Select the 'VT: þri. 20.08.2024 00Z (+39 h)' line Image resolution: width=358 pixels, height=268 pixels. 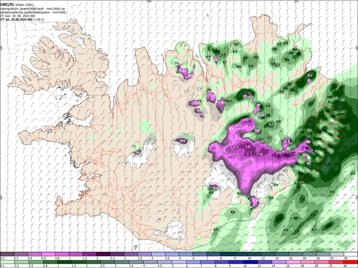click(22, 20)
